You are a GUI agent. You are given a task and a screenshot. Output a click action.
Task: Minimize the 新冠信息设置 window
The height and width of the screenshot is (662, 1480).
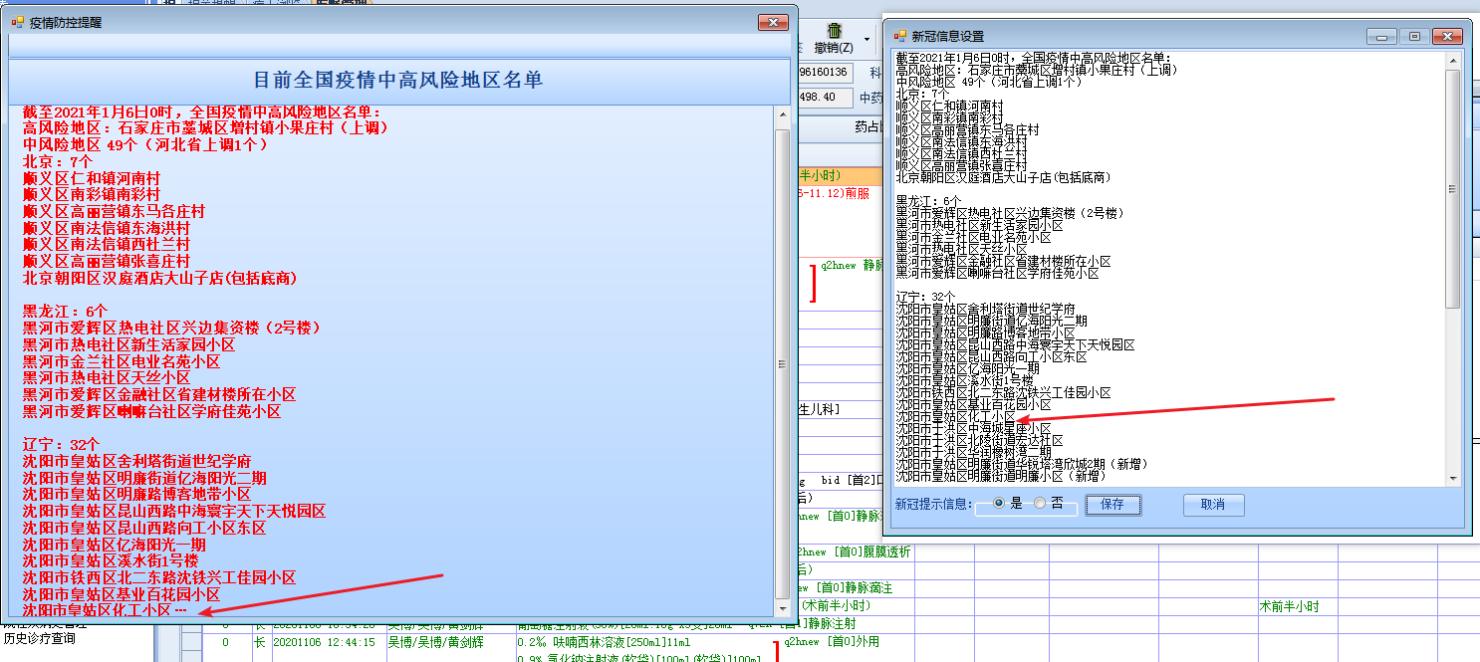point(1380,36)
